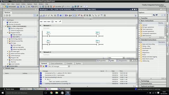Toggle the error messages filter icon

pyautogui.click(x=41, y=66)
